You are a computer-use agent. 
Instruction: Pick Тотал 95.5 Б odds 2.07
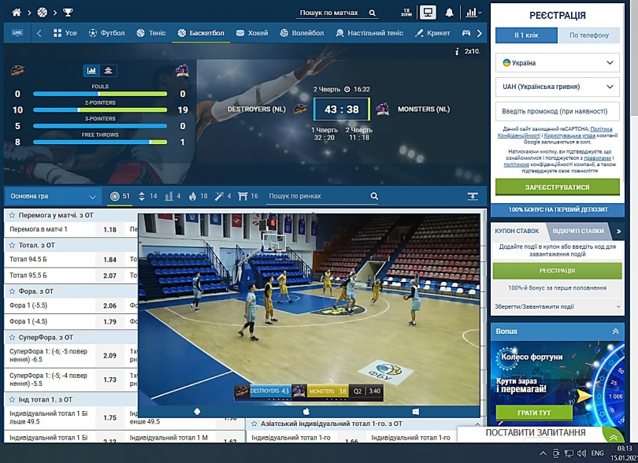click(109, 276)
